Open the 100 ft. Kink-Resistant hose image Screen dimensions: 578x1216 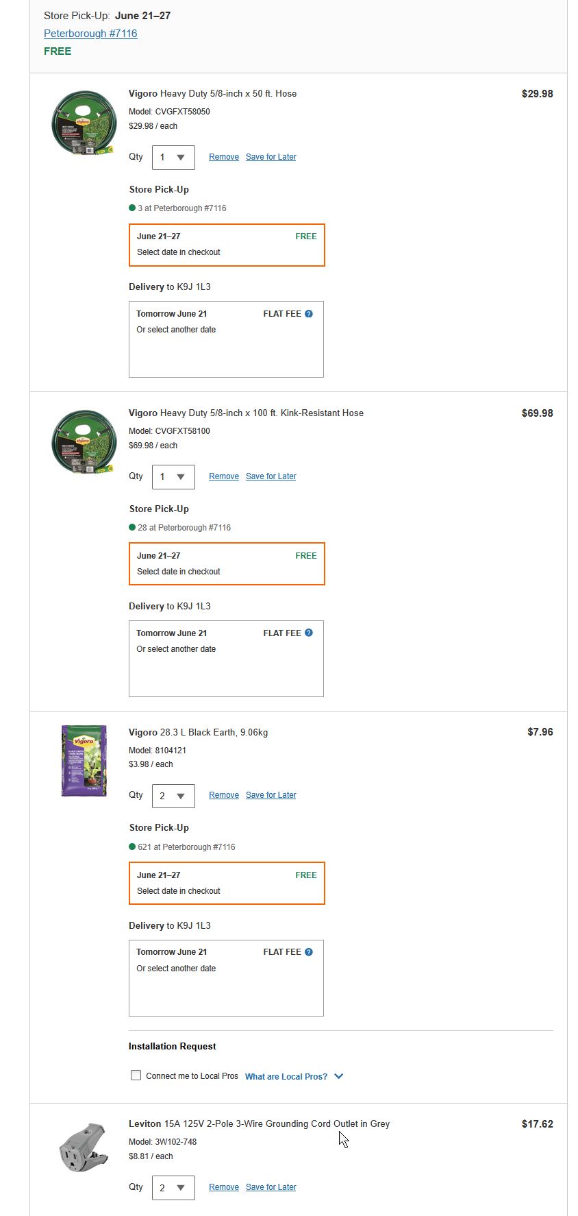[x=84, y=443]
